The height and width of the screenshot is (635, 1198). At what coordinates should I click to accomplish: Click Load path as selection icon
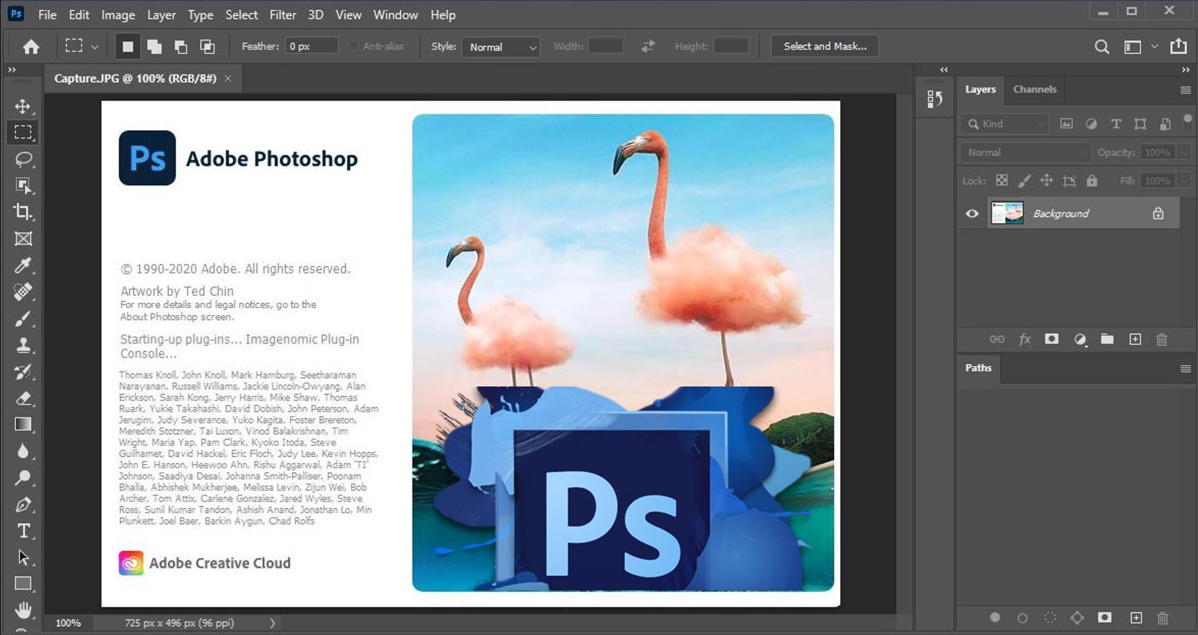pyautogui.click(x=1050, y=618)
